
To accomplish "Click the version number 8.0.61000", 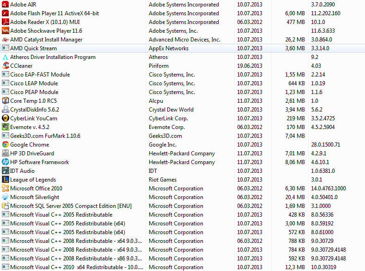I will [322, 232].
